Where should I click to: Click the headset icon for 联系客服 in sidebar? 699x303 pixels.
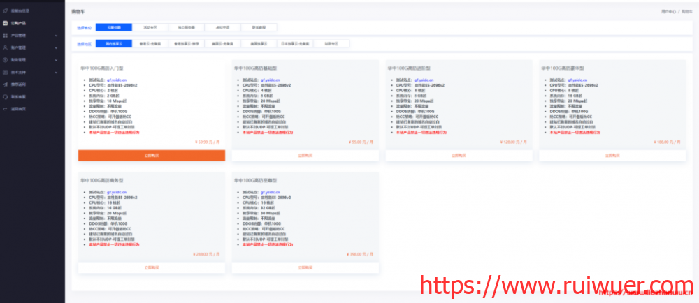6,96
